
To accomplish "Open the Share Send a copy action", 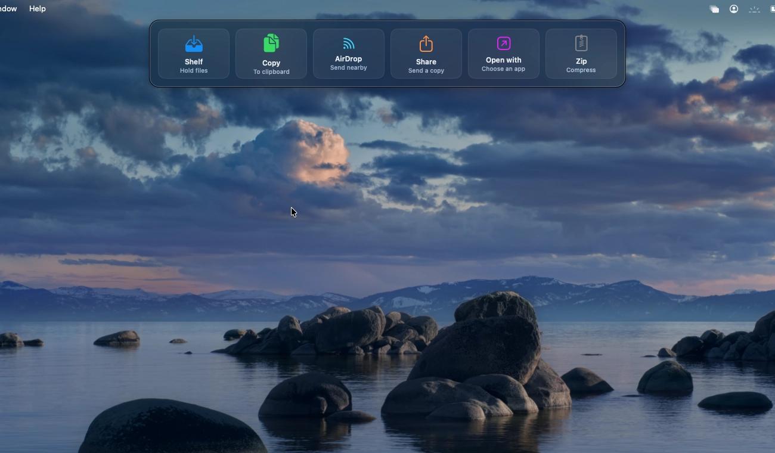I will (x=426, y=54).
